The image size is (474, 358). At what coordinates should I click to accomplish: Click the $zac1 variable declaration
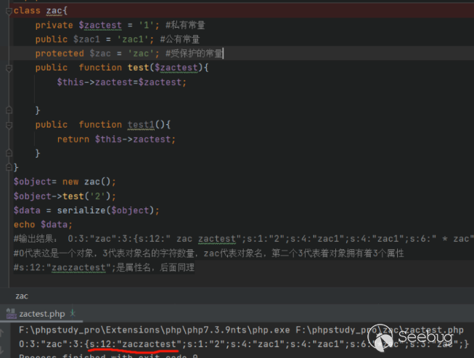click(x=86, y=39)
